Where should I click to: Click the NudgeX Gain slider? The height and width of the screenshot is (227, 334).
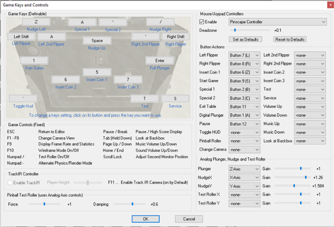[292, 177]
